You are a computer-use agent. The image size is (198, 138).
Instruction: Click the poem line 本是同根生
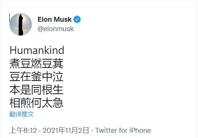pyautogui.click(x=36, y=90)
